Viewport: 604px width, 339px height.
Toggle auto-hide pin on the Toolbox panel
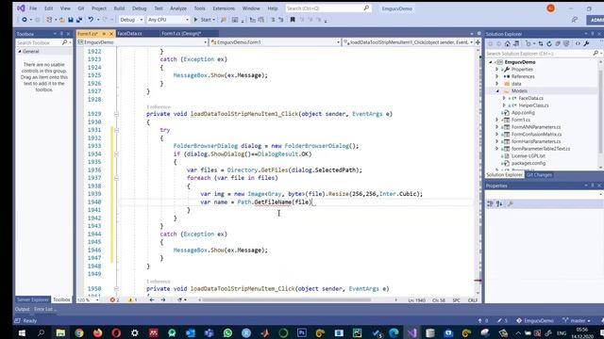pyautogui.click(x=61, y=34)
